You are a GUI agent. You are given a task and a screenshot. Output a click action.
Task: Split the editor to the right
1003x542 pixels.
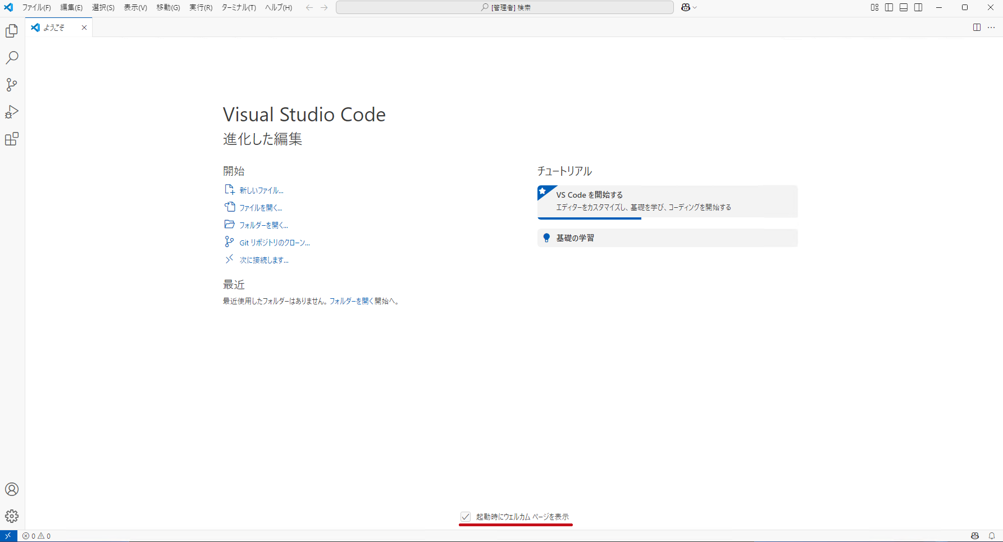[x=977, y=28]
